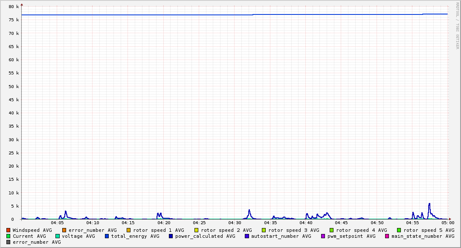The width and height of the screenshot is (461, 248).
Task: Click the 04:05 time axis tick label
Action: point(57,222)
